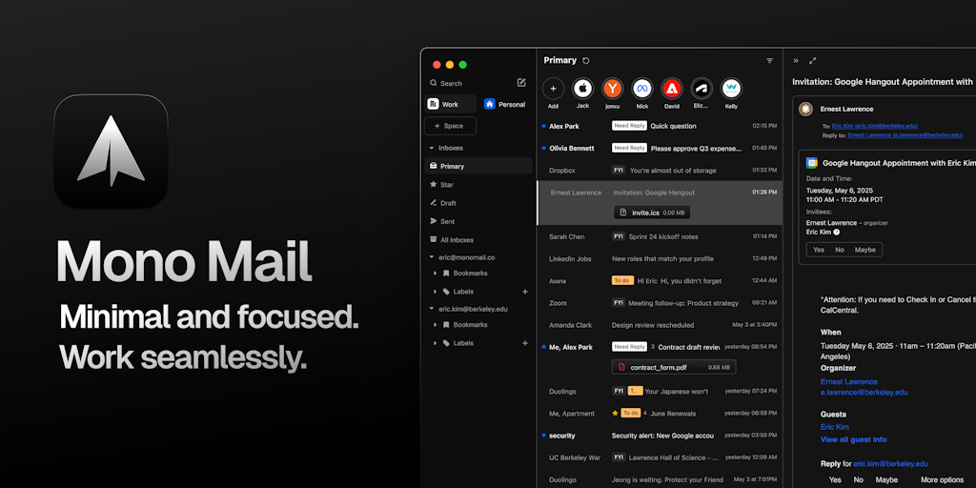The height and width of the screenshot is (488, 976).
Task: Click the star on June Renewals email
Action: tap(615, 413)
